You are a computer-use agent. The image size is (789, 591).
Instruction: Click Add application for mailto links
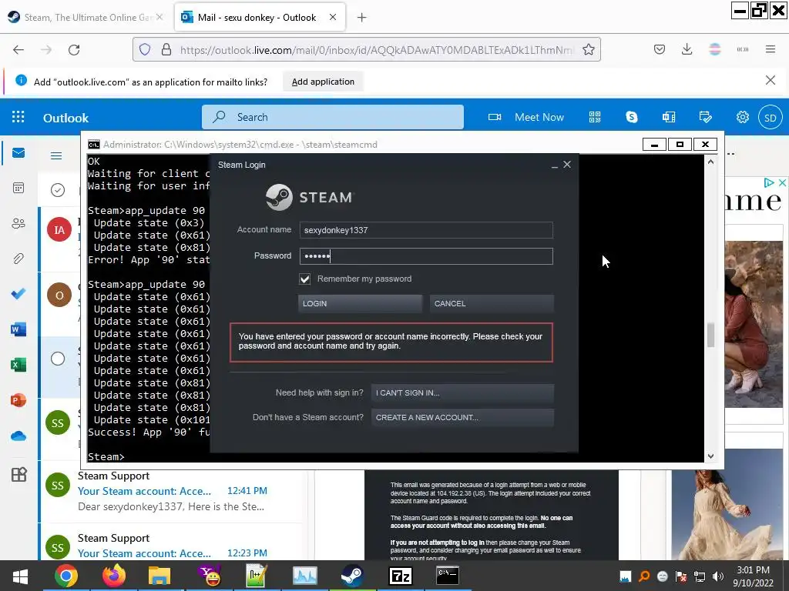323,82
